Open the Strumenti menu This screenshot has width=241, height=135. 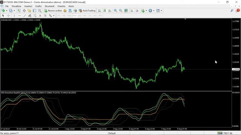(x=49, y=6)
